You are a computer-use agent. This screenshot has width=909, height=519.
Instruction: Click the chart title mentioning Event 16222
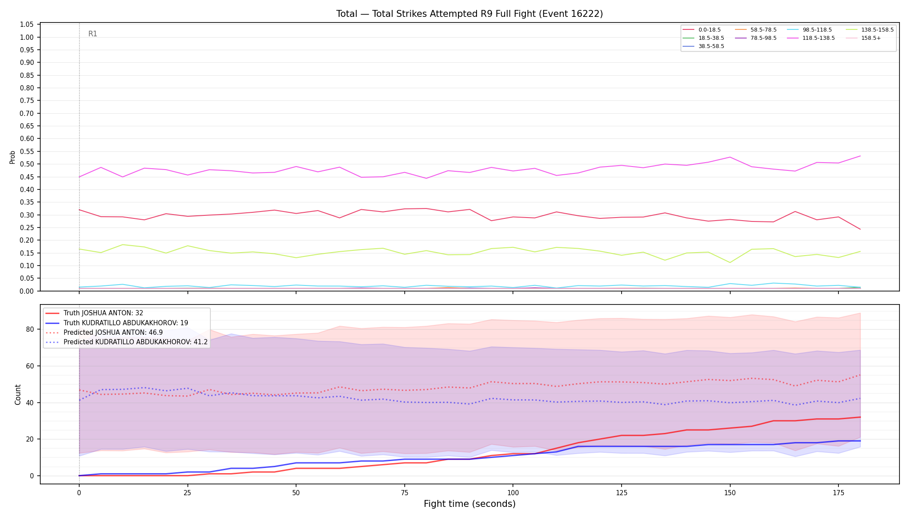[x=470, y=14]
